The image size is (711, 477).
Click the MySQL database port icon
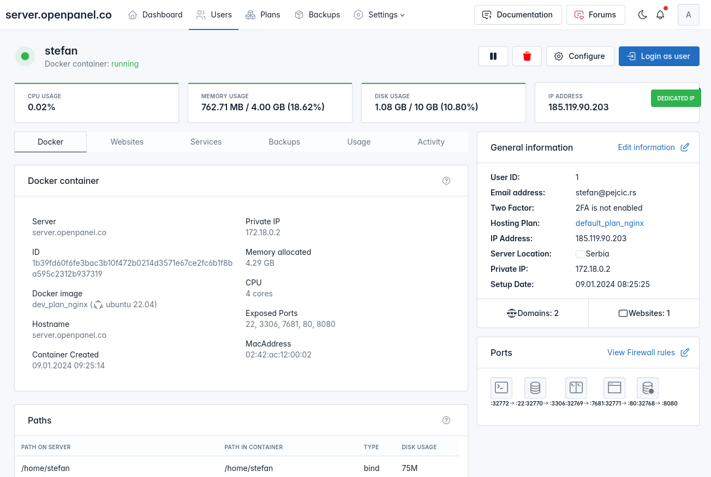pyautogui.click(x=535, y=387)
